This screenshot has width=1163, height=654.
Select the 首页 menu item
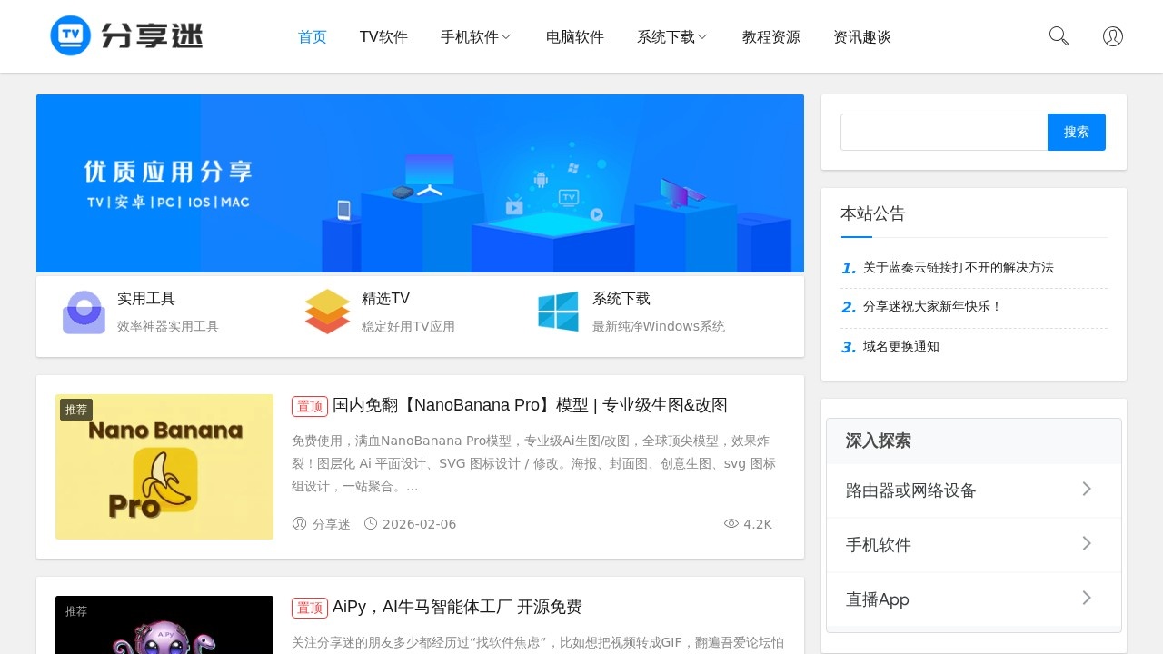[x=312, y=36]
